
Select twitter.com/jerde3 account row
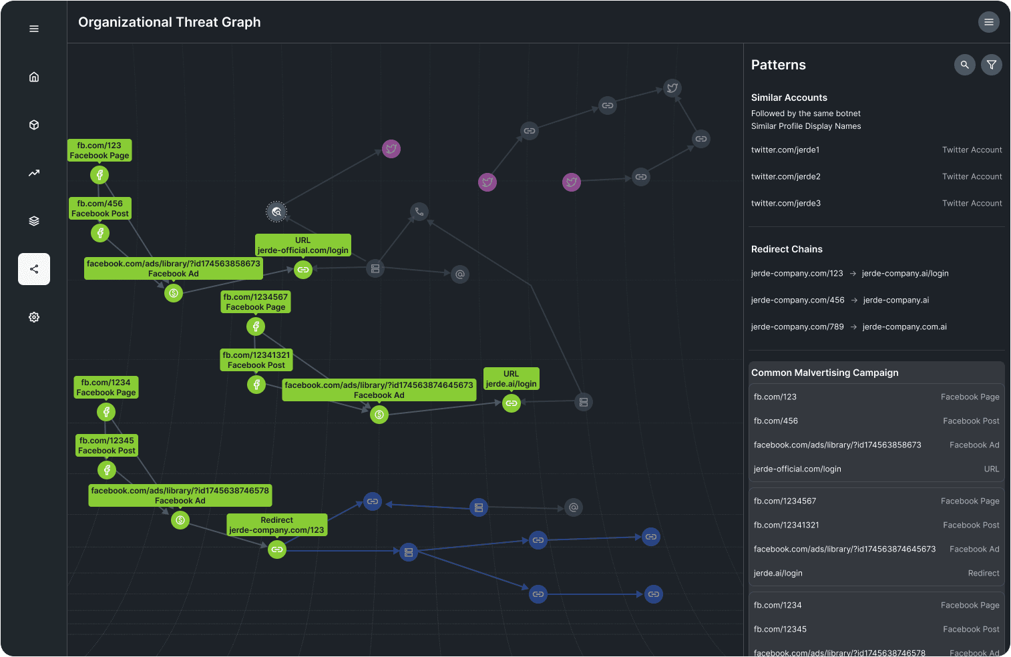876,204
